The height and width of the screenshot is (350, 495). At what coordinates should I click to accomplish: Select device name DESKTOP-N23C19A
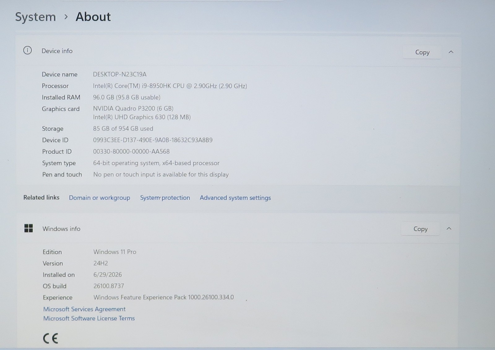tap(120, 74)
